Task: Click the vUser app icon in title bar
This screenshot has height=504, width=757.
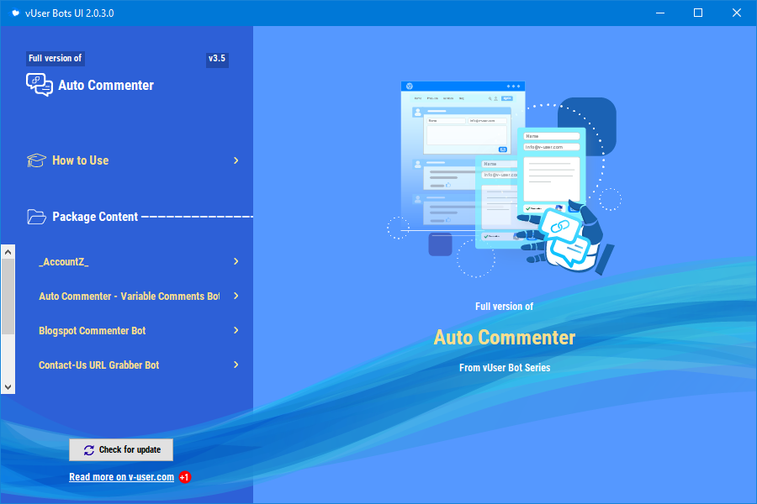Action: point(15,13)
